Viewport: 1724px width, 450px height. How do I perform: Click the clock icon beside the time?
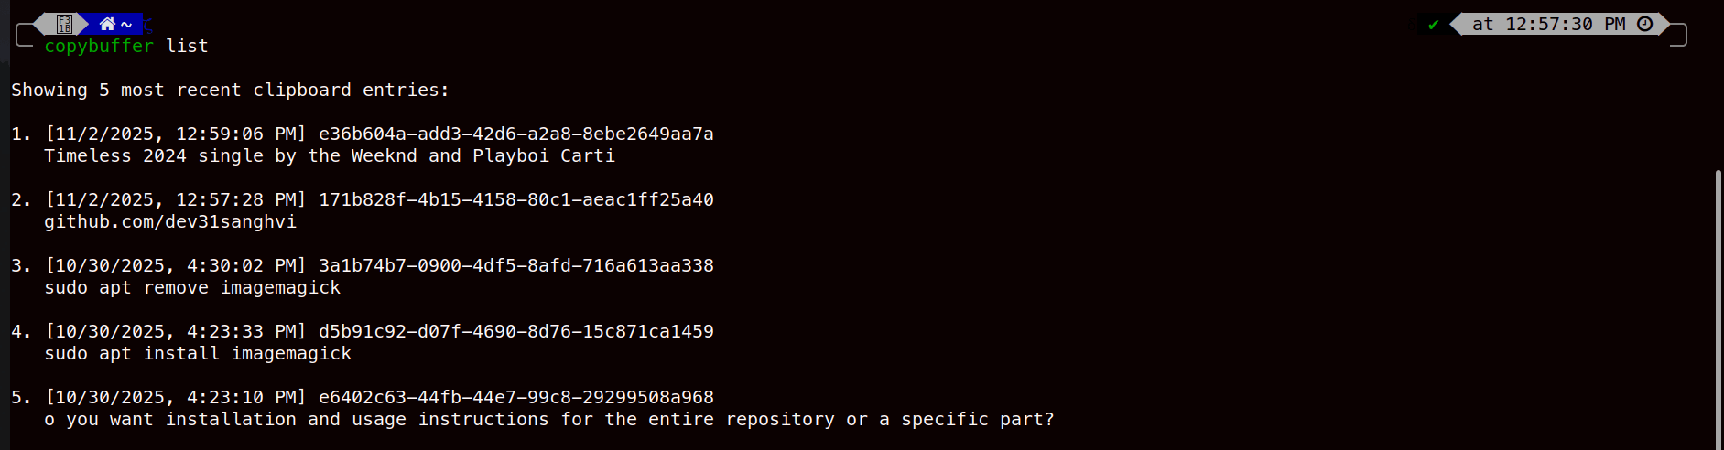[1645, 25]
